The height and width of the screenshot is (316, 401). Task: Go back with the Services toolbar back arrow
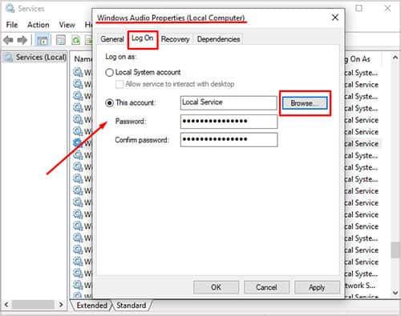[x=8, y=40]
